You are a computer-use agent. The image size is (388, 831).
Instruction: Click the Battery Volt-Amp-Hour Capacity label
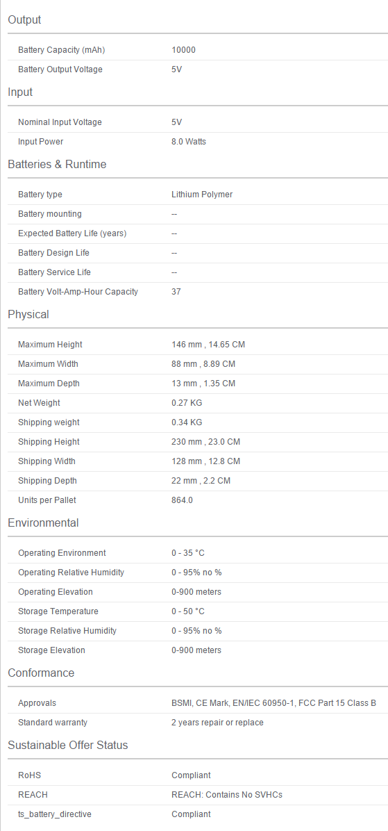pos(78,292)
